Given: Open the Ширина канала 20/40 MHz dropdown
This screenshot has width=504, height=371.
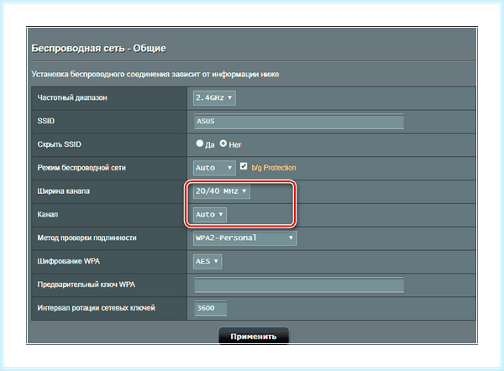Looking at the screenshot, I should [x=222, y=191].
